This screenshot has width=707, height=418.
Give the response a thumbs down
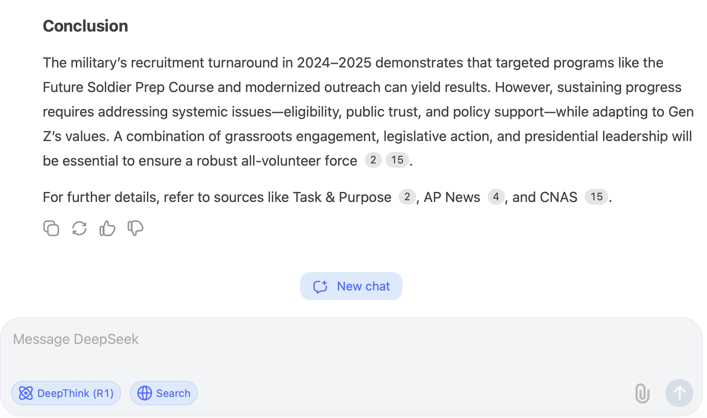click(136, 228)
